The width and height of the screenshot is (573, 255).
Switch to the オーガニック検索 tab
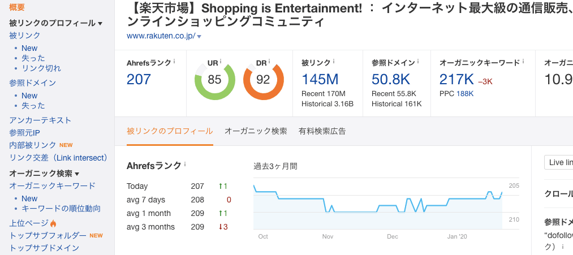click(256, 131)
